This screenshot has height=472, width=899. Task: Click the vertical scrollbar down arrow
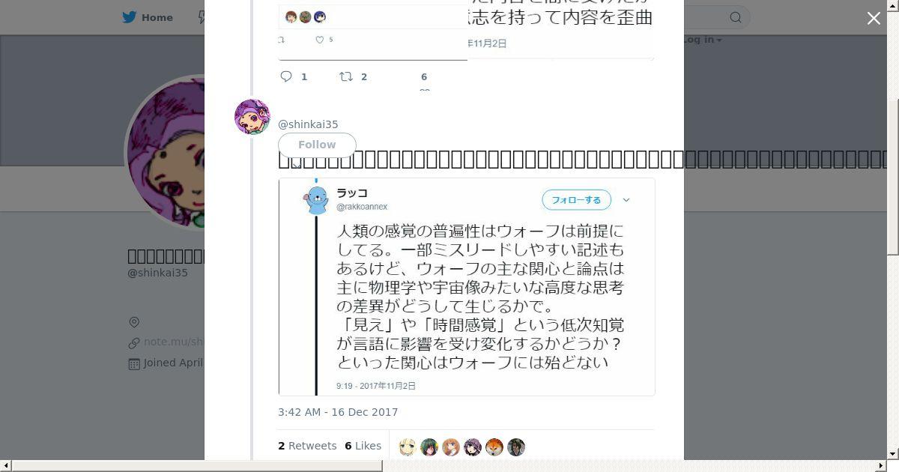pos(893,453)
